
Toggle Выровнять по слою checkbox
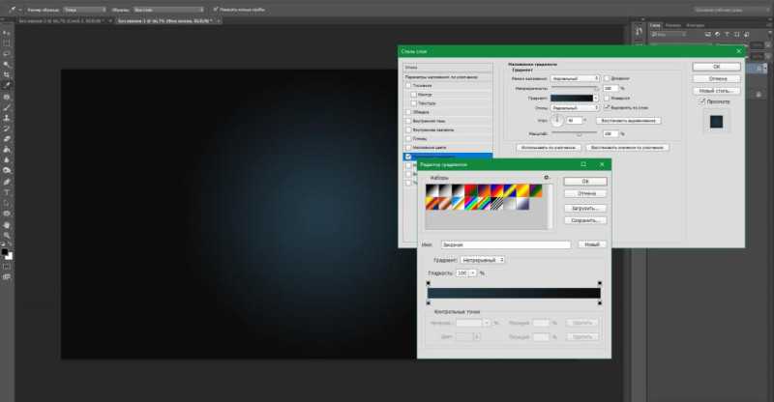tap(607, 107)
